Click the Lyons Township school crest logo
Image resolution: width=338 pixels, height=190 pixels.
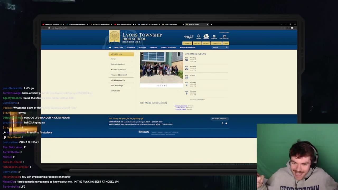pos(114,36)
